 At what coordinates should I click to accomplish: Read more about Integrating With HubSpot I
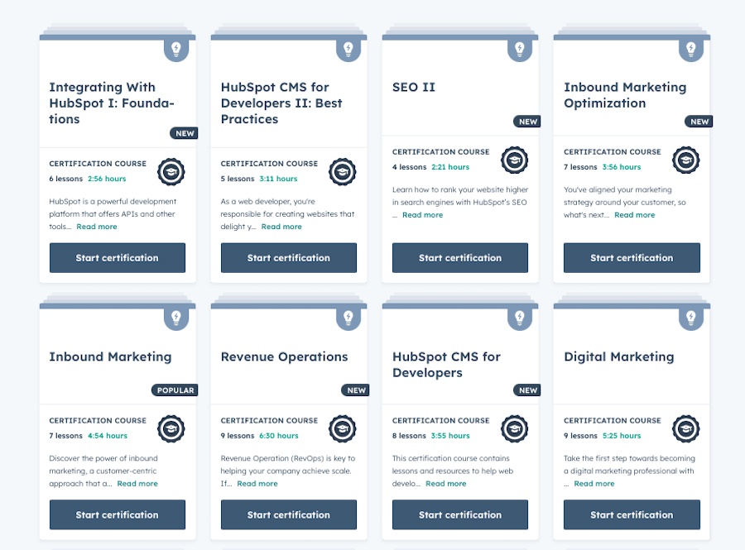pyautogui.click(x=97, y=227)
